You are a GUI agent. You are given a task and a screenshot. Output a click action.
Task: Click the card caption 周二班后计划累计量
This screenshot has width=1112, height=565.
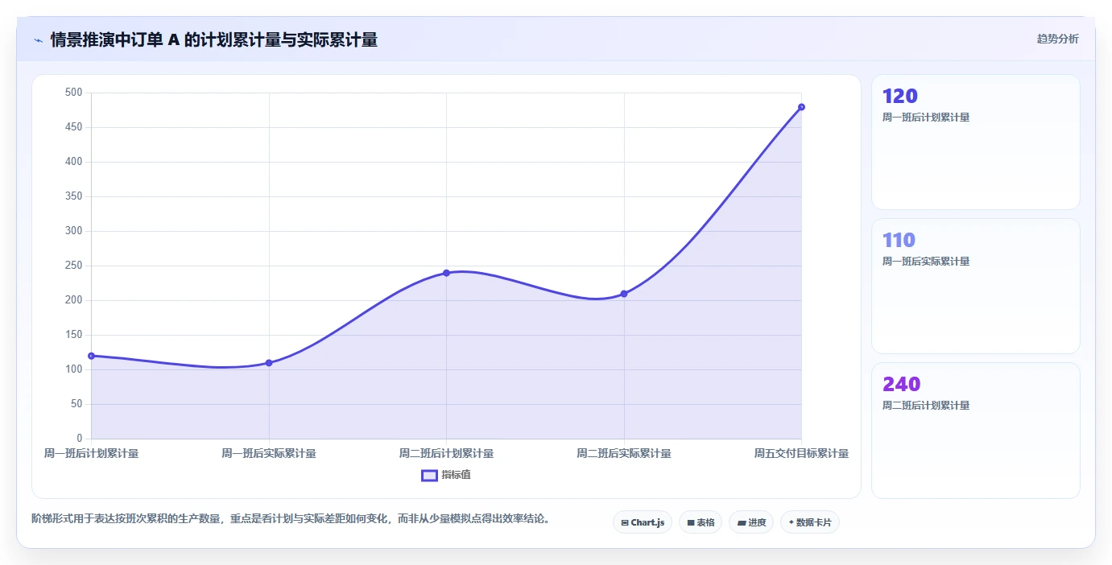(x=926, y=406)
